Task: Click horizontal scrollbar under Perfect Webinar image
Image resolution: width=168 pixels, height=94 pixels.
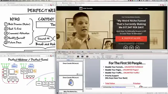Action: click(28, 52)
